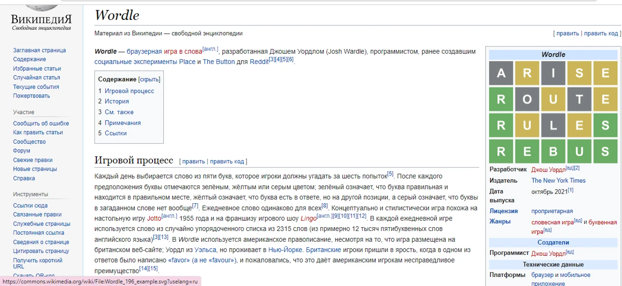Open «Свежие правки» sidebar link

pos(33,160)
